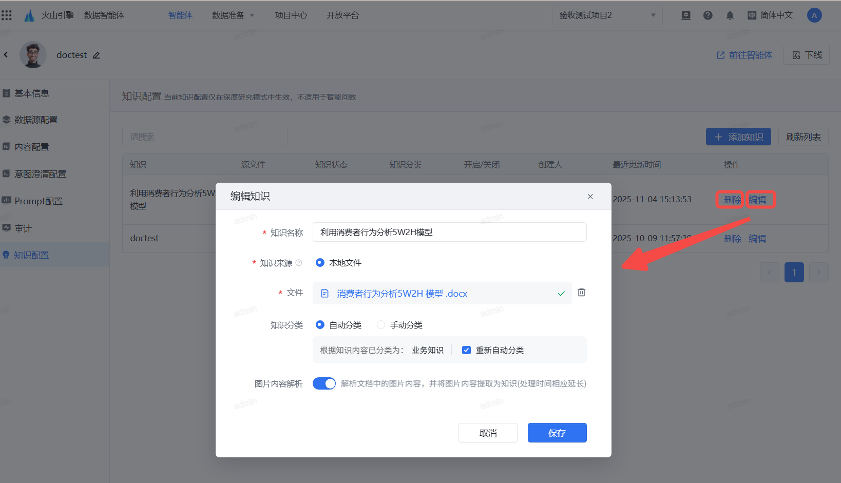Edit the 5W2H model knowledge row

757,200
